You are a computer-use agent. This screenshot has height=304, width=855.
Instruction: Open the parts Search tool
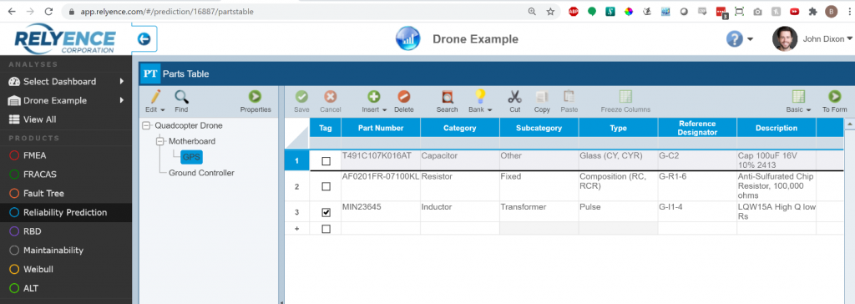click(448, 97)
